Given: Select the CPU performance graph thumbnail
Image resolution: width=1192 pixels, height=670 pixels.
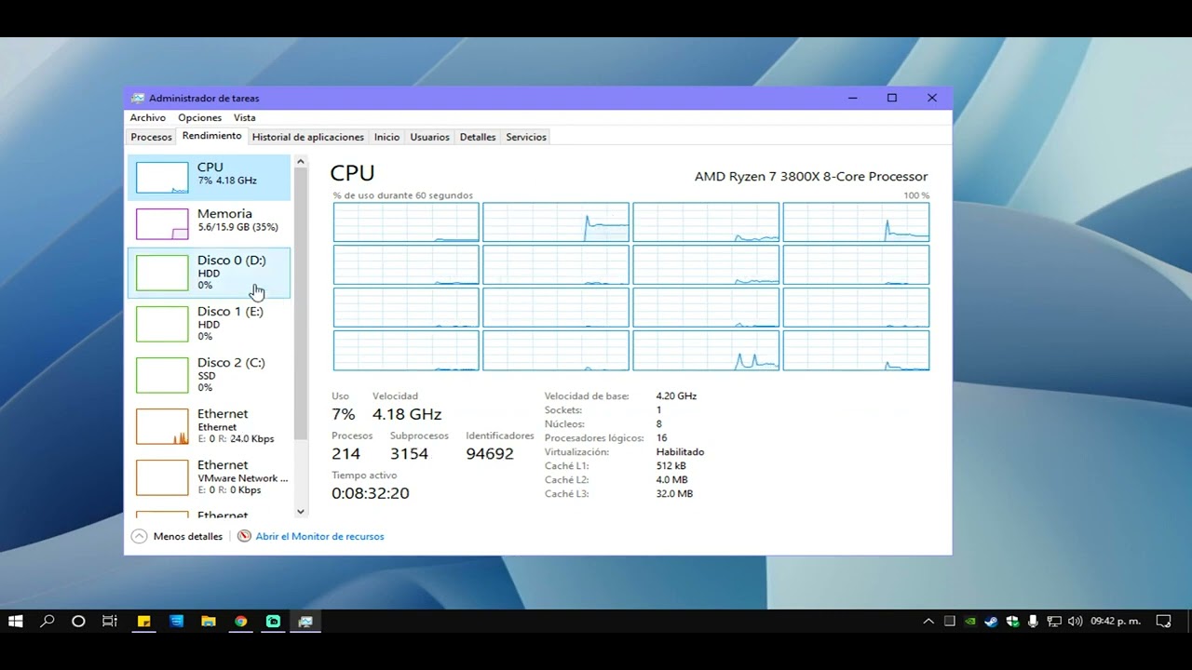Looking at the screenshot, I should click(162, 178).
